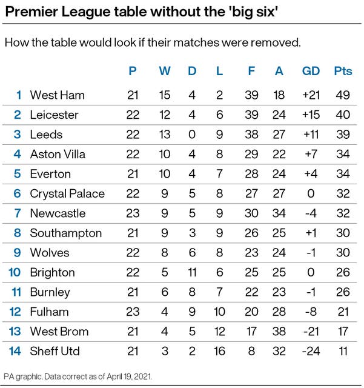
Task: Select the Leicester row label
Action: coord(55,115)
